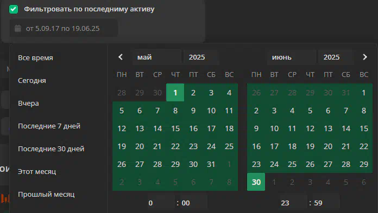This screenshot has width=378, height=213.
Task: Select Последние 30 дней preset
Action: point(51,149)
